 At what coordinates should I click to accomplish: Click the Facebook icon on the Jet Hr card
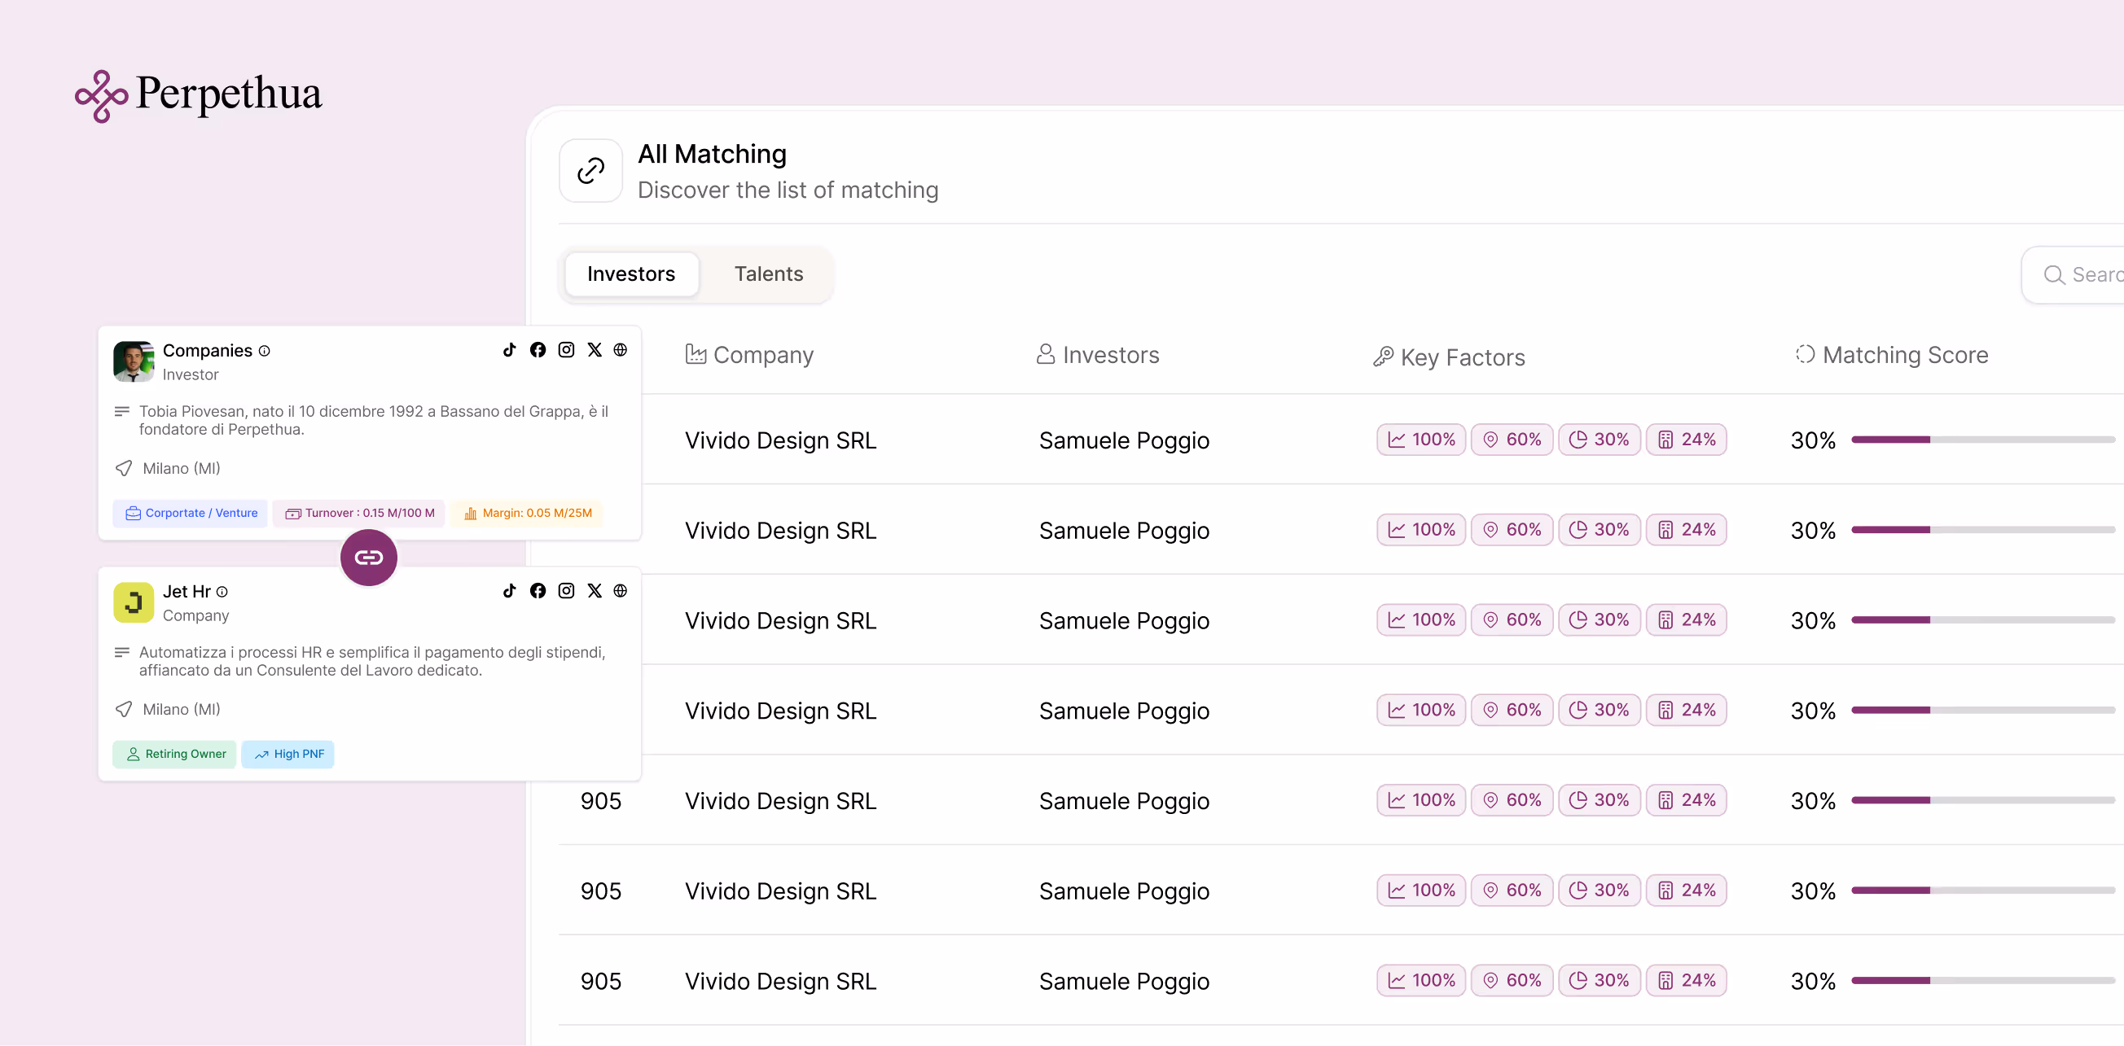point(538,591)
